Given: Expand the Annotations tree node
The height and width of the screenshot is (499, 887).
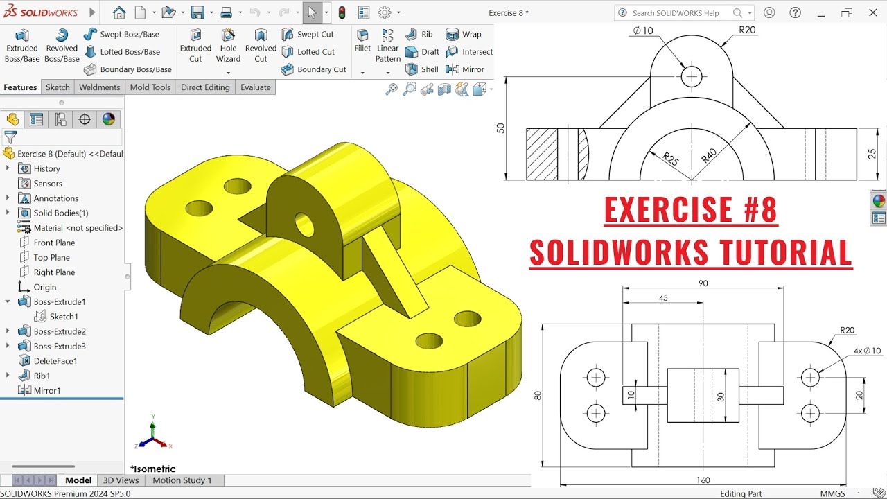Looking at the screenshot, I should point(8,198).
